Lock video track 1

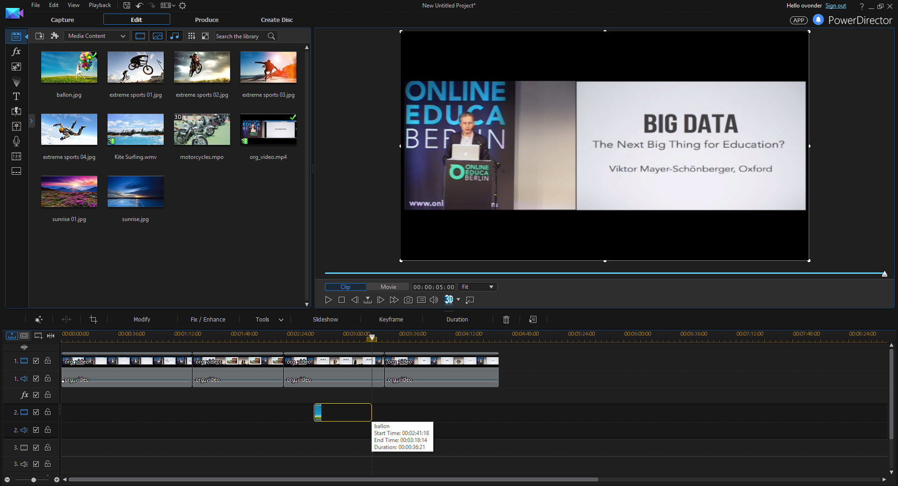(x=48, y=361)
